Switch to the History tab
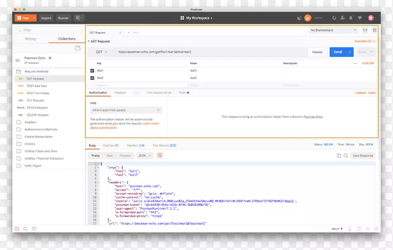The image size is (393, 250). click(30, 39)
